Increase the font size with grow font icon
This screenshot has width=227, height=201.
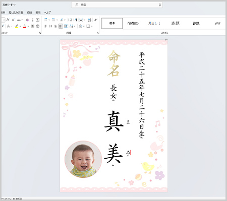pos(8,20)
